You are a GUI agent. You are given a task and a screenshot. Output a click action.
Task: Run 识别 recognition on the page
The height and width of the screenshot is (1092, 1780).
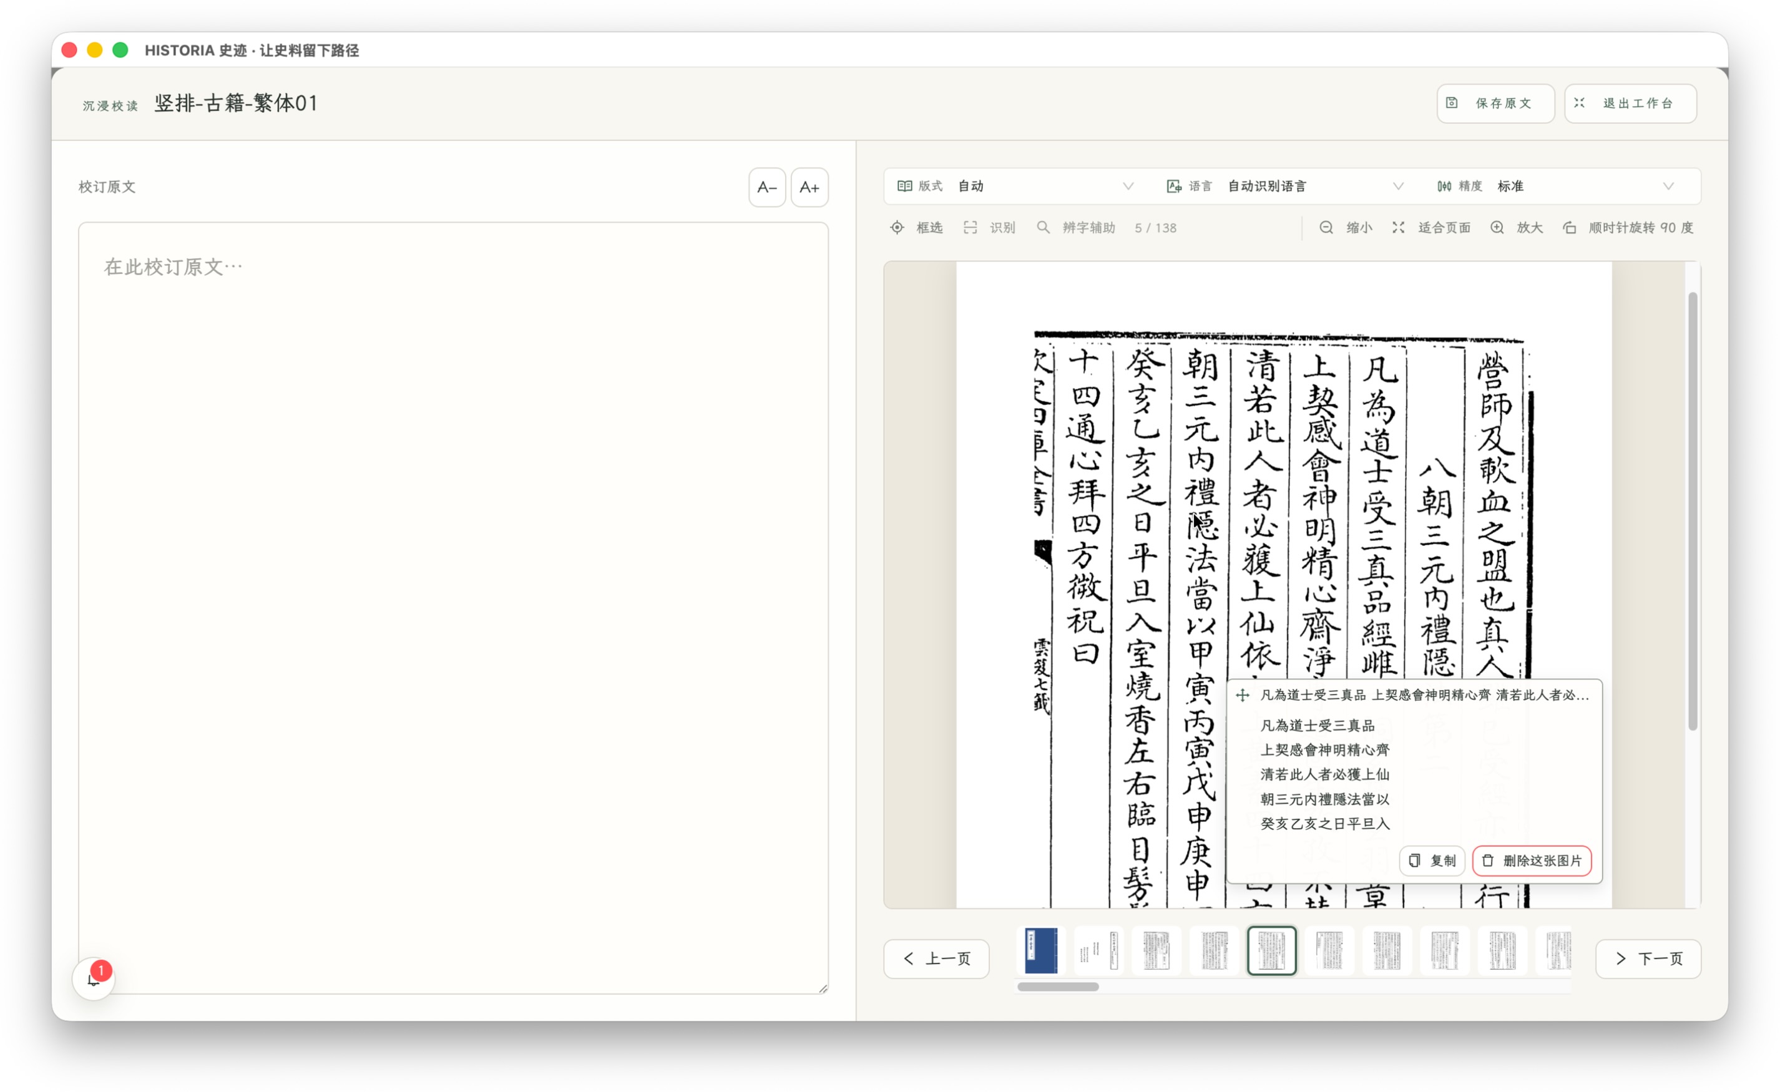[x=989, y=228]
